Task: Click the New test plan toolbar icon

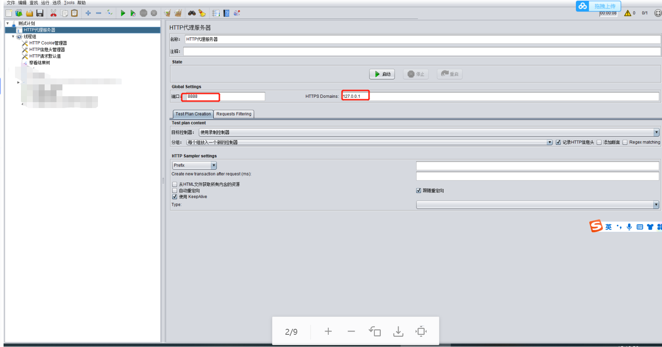Action: coord(9,13)
